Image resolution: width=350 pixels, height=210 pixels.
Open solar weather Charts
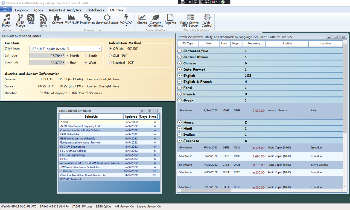[142, 19]
